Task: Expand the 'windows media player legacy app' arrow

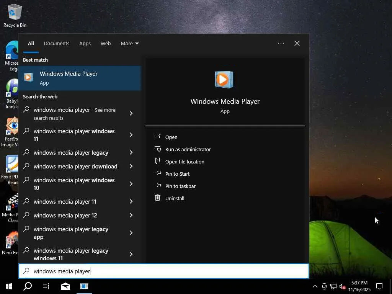Action: [x=131, y=233]
